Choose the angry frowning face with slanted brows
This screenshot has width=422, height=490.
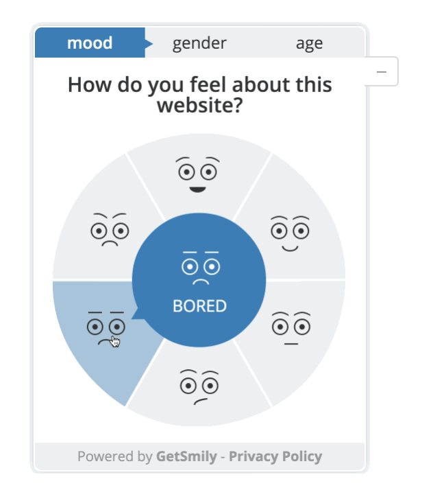(x=110, y=230)
